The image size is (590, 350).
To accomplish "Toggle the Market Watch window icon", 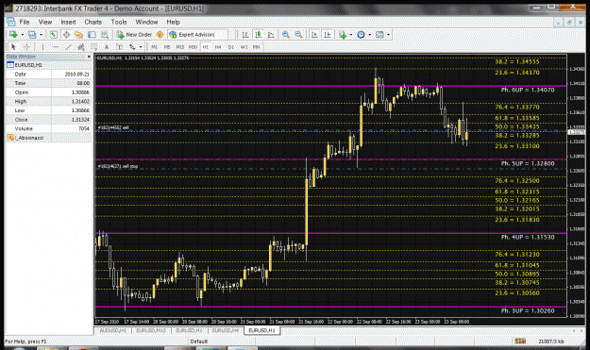I will (x=54, y=35).
